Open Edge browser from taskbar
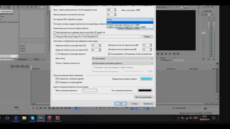 coord(16,118)
